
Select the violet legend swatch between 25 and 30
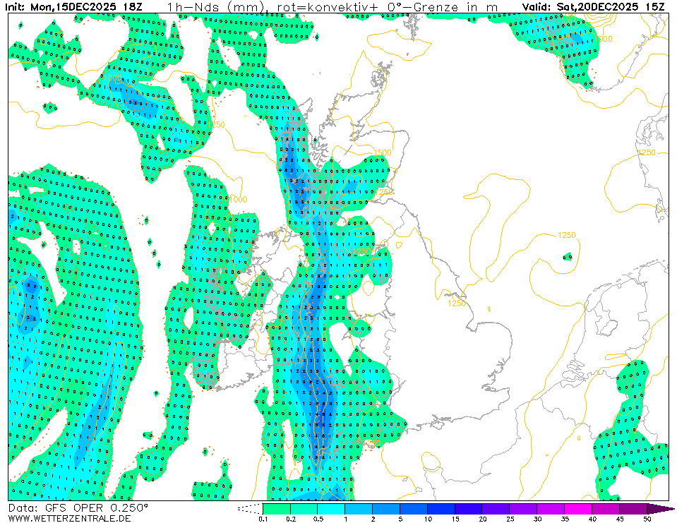(x=524, y=508)
